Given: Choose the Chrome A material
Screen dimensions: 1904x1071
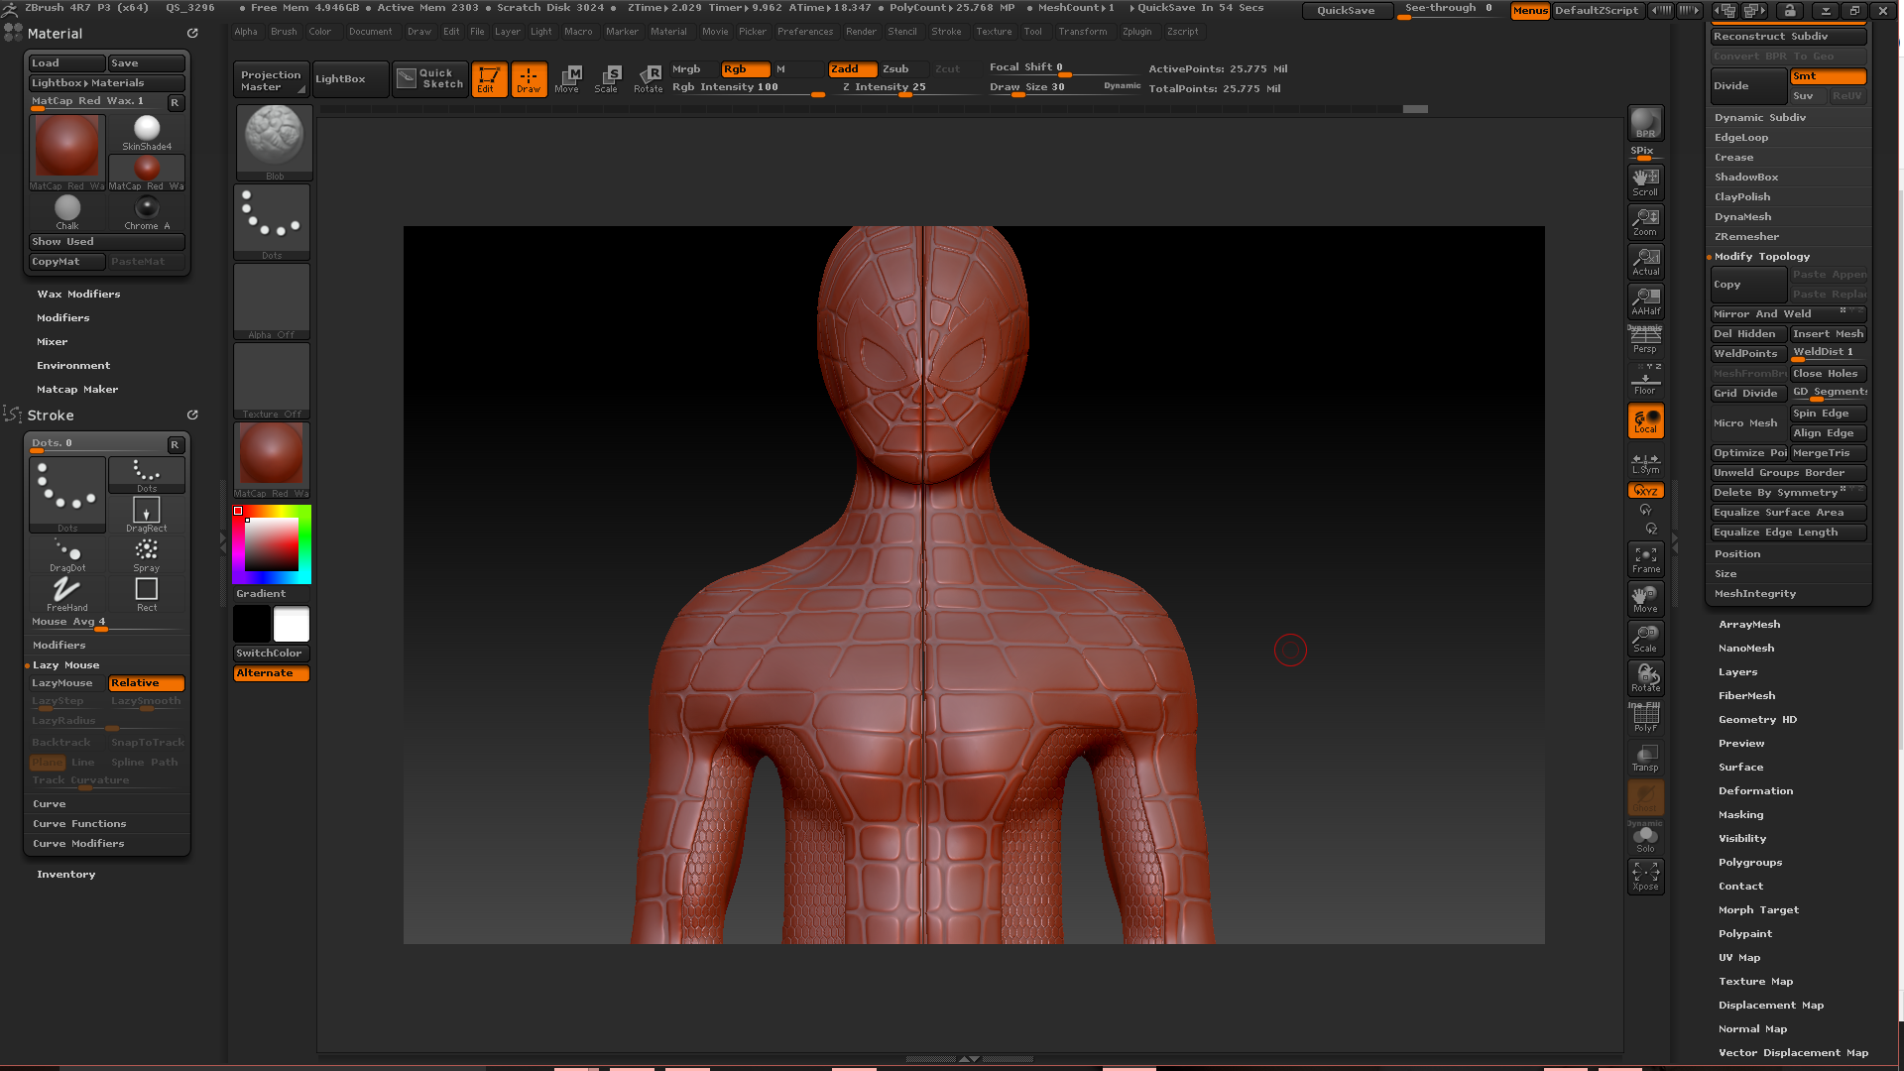Looking at the screenshot, I should coord(147,212).
